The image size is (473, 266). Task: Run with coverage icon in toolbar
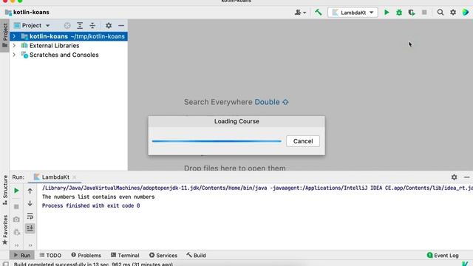coord(412,13)
